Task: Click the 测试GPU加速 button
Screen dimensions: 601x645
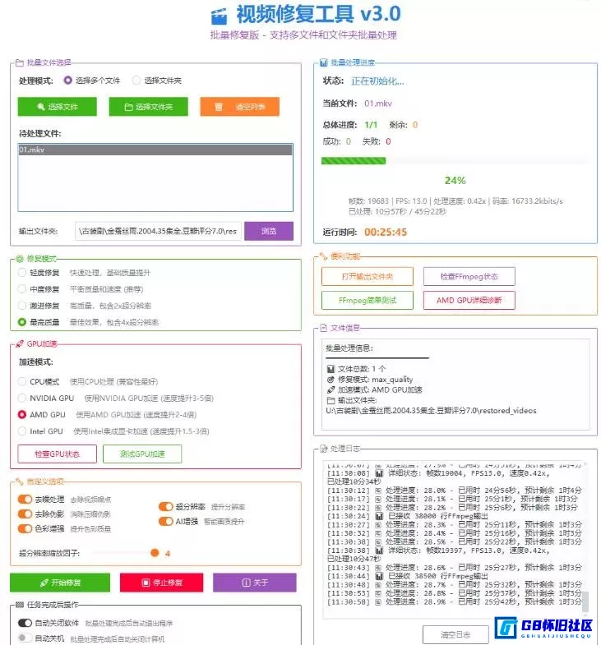Action: (x=142, y=454)
